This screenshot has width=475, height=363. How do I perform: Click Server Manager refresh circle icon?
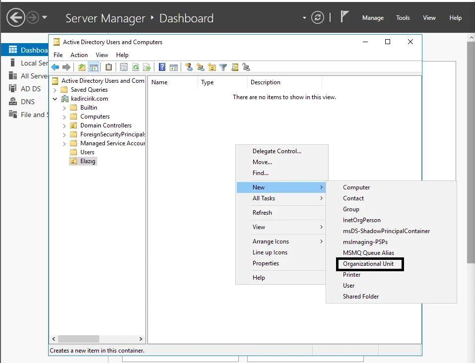pyautogui.click(x=318, y=17)
